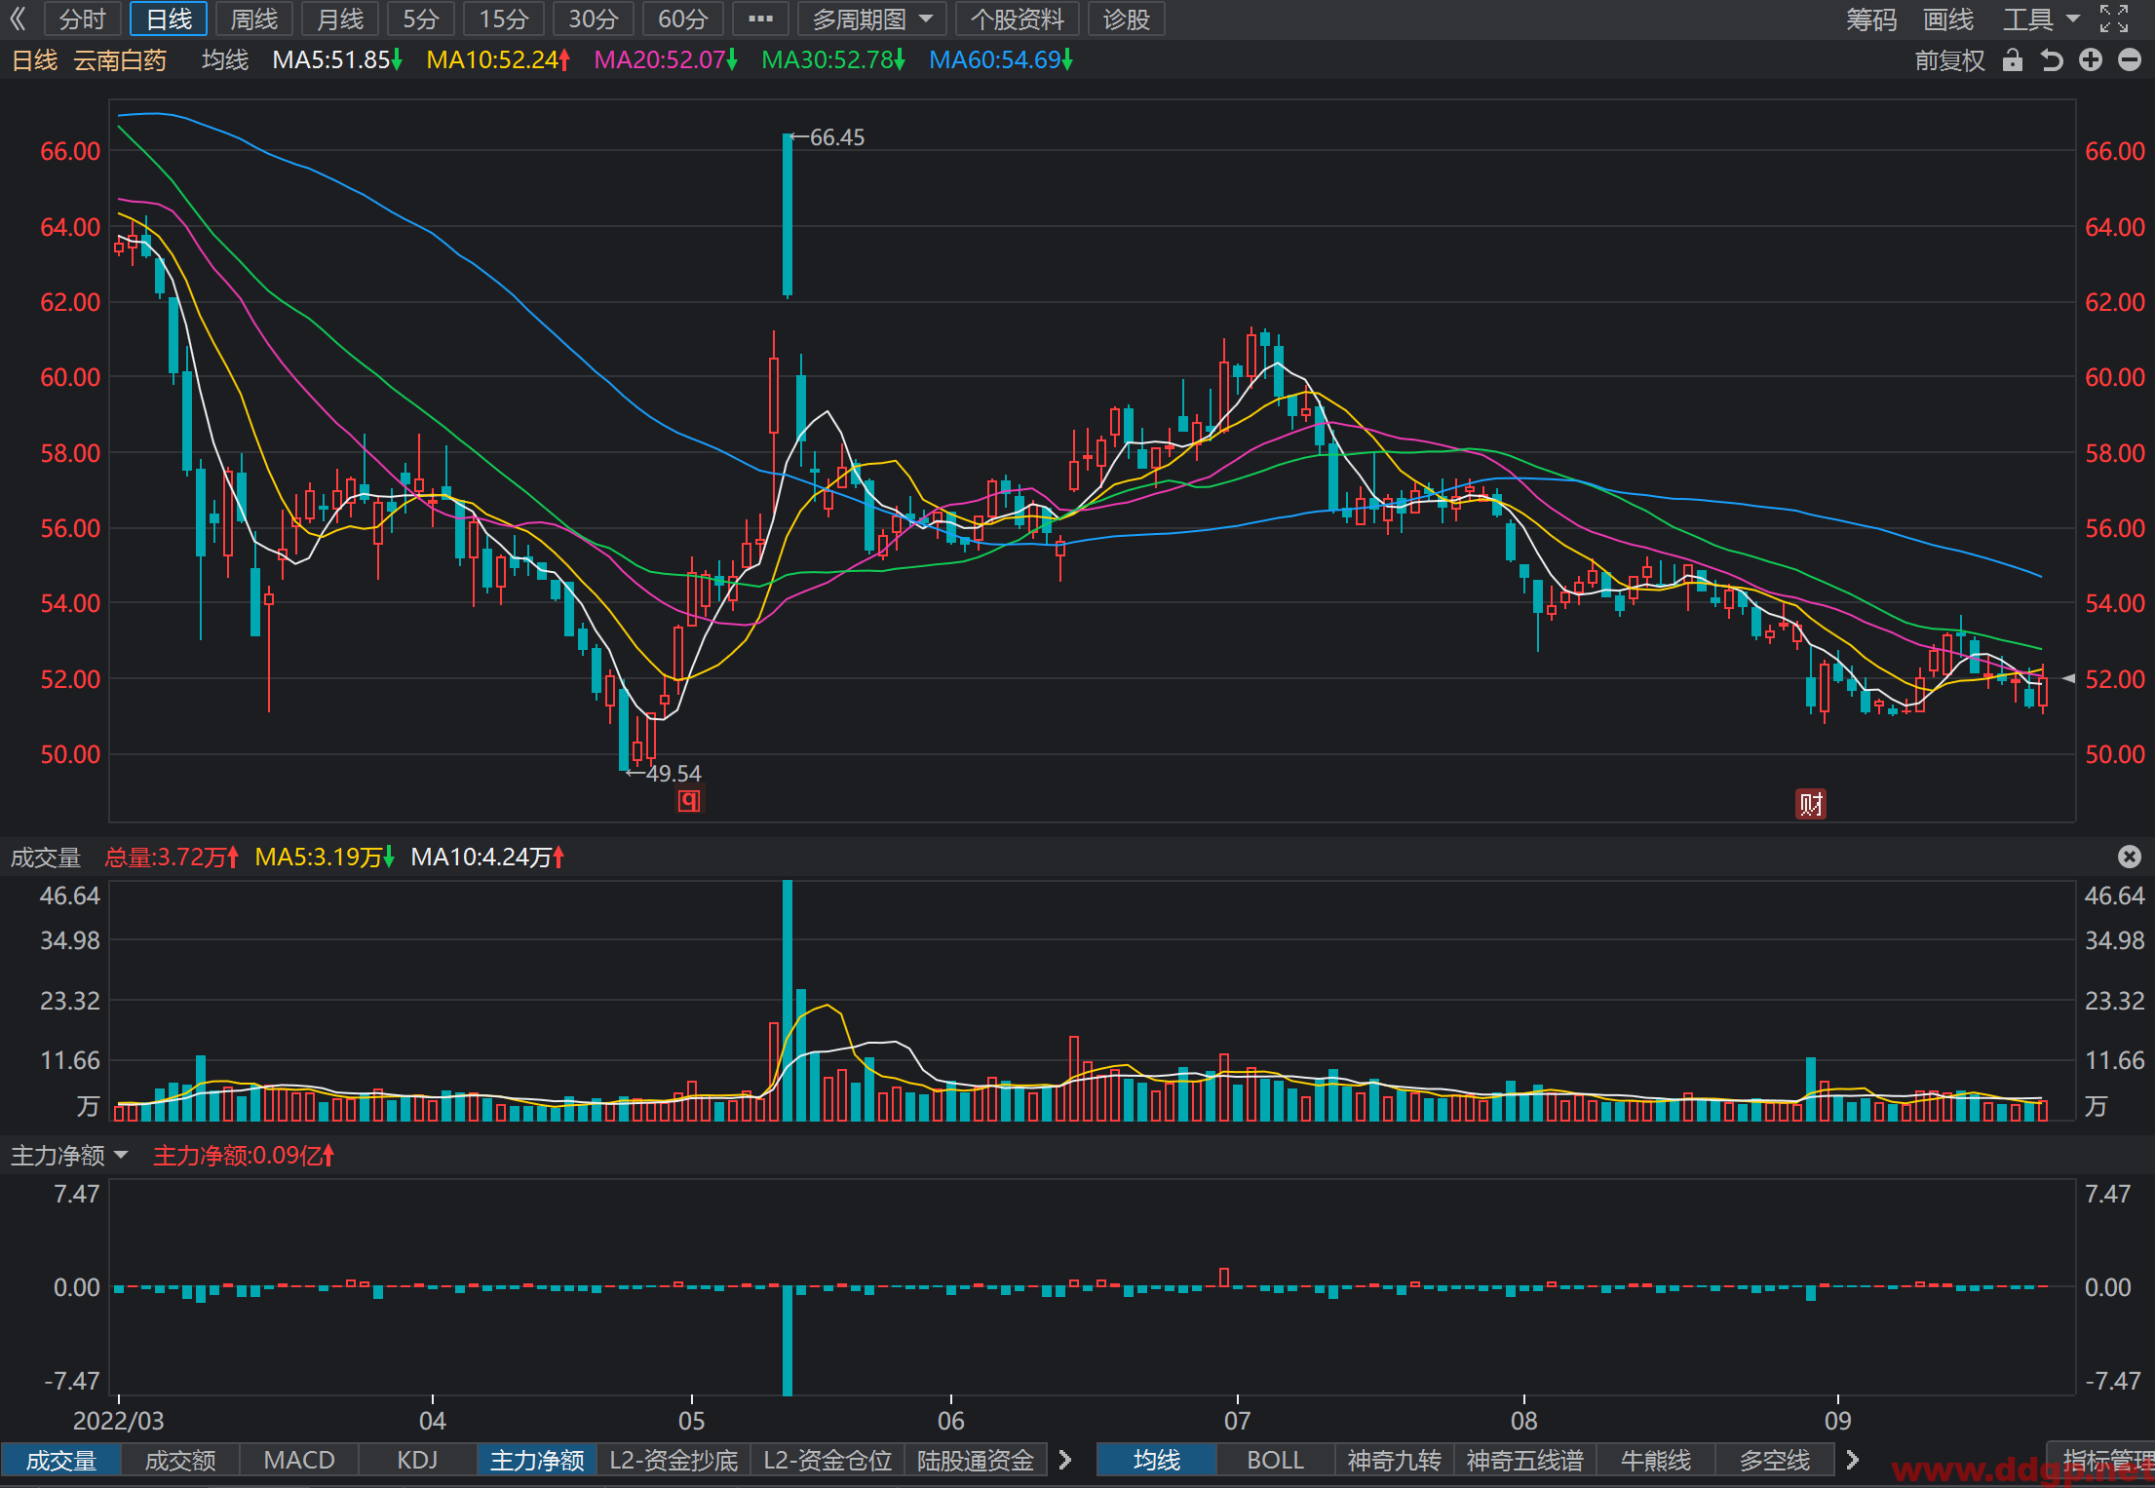Zoom in with the plus circle icon

pyautogui.click(x=2091, y=60)
